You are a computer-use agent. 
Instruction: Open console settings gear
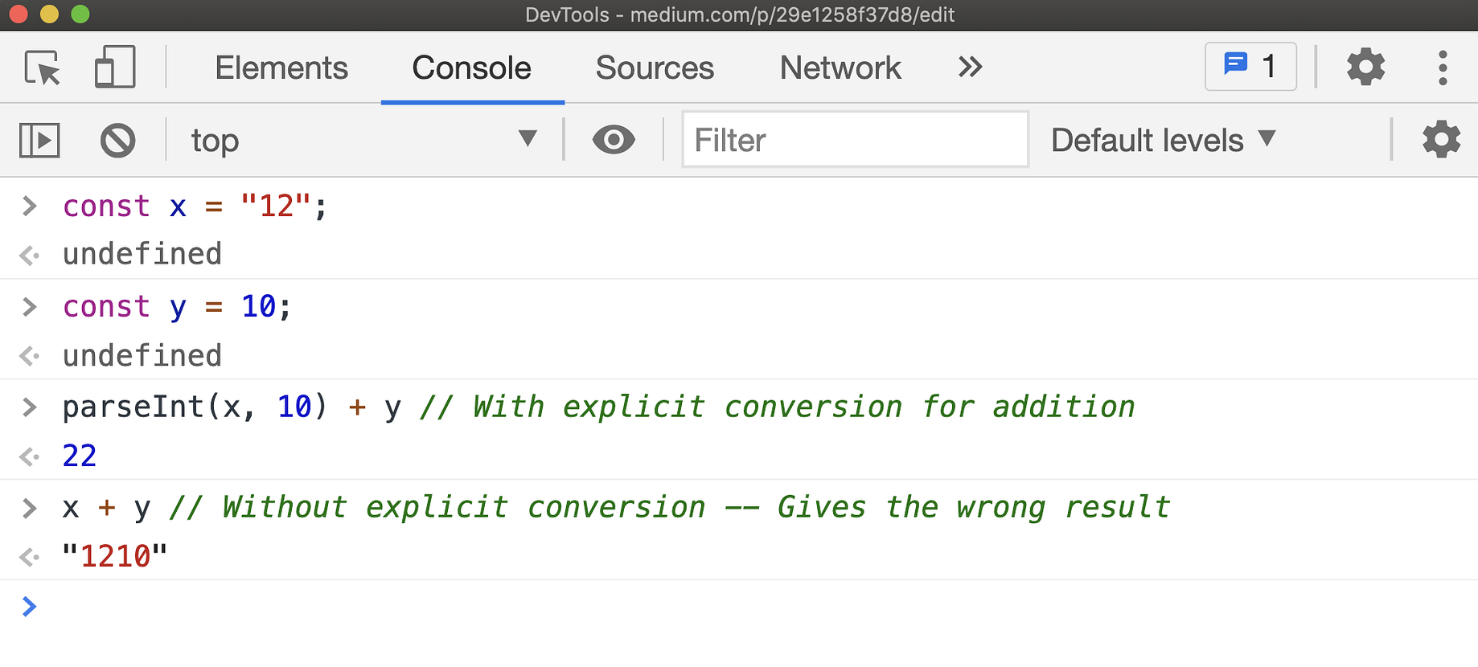tap(1440, 139)
